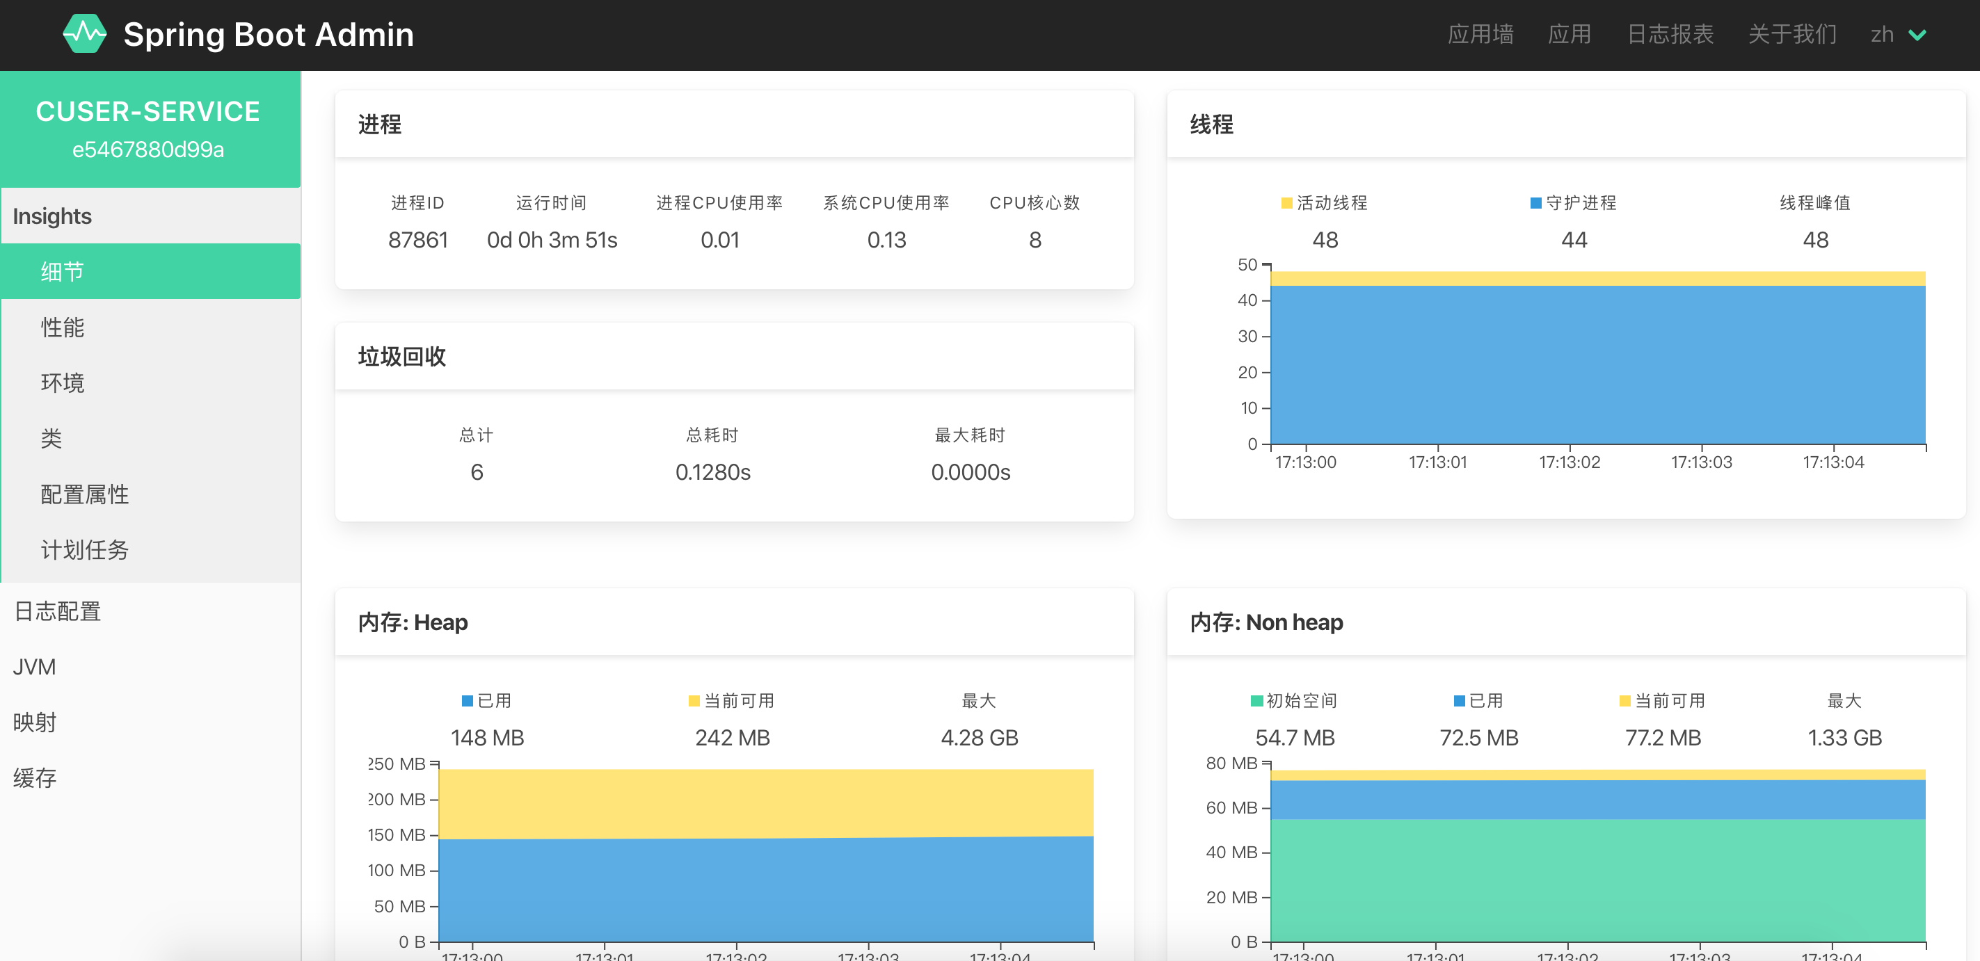Click the 17:13:02 tick on thread chart
1980x961 pixels.
click(x=1569, y=462)
